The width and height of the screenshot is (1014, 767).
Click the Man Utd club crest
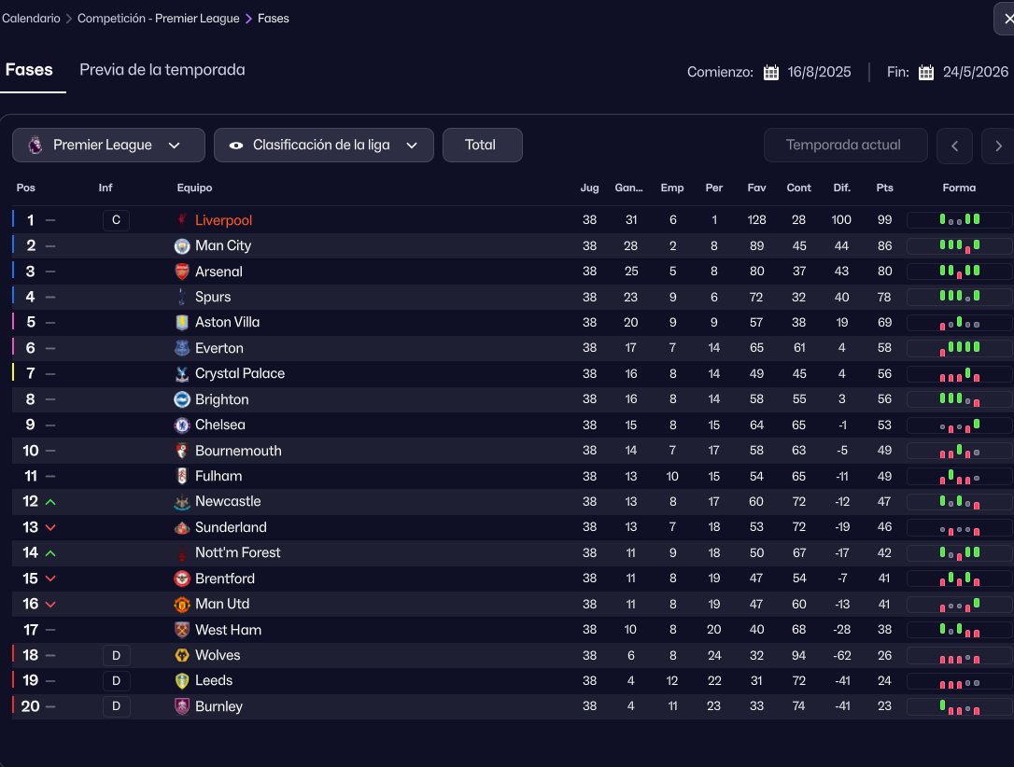pos(182,604)
